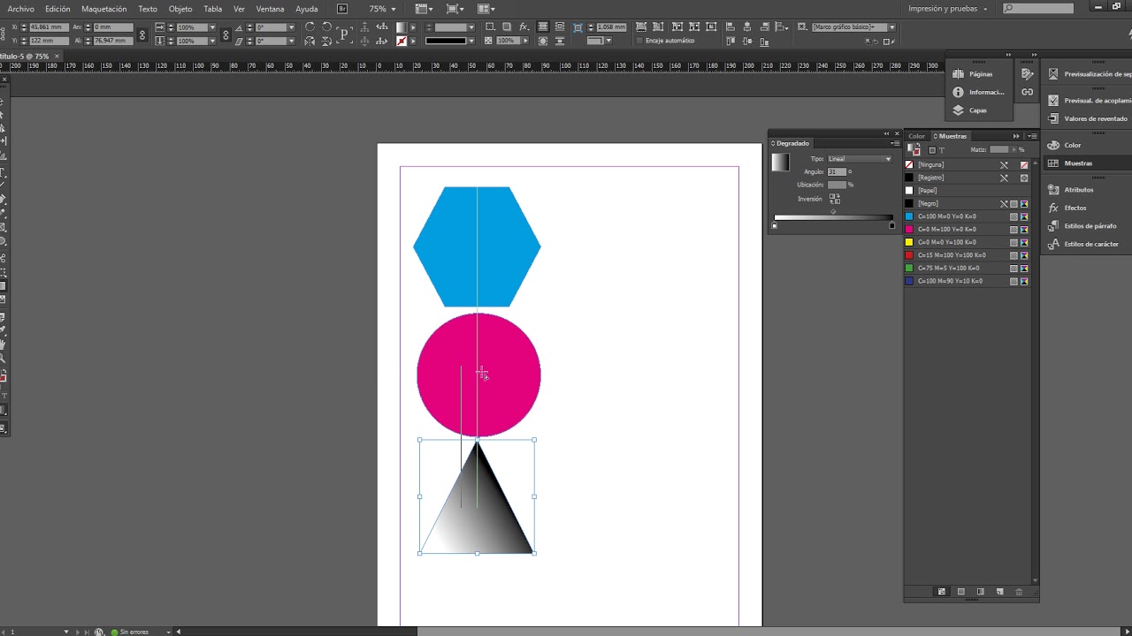The height and width of the screenshot is (636, 1132).
Task: Open the Maquetación menu
Action: pos(104,9)
